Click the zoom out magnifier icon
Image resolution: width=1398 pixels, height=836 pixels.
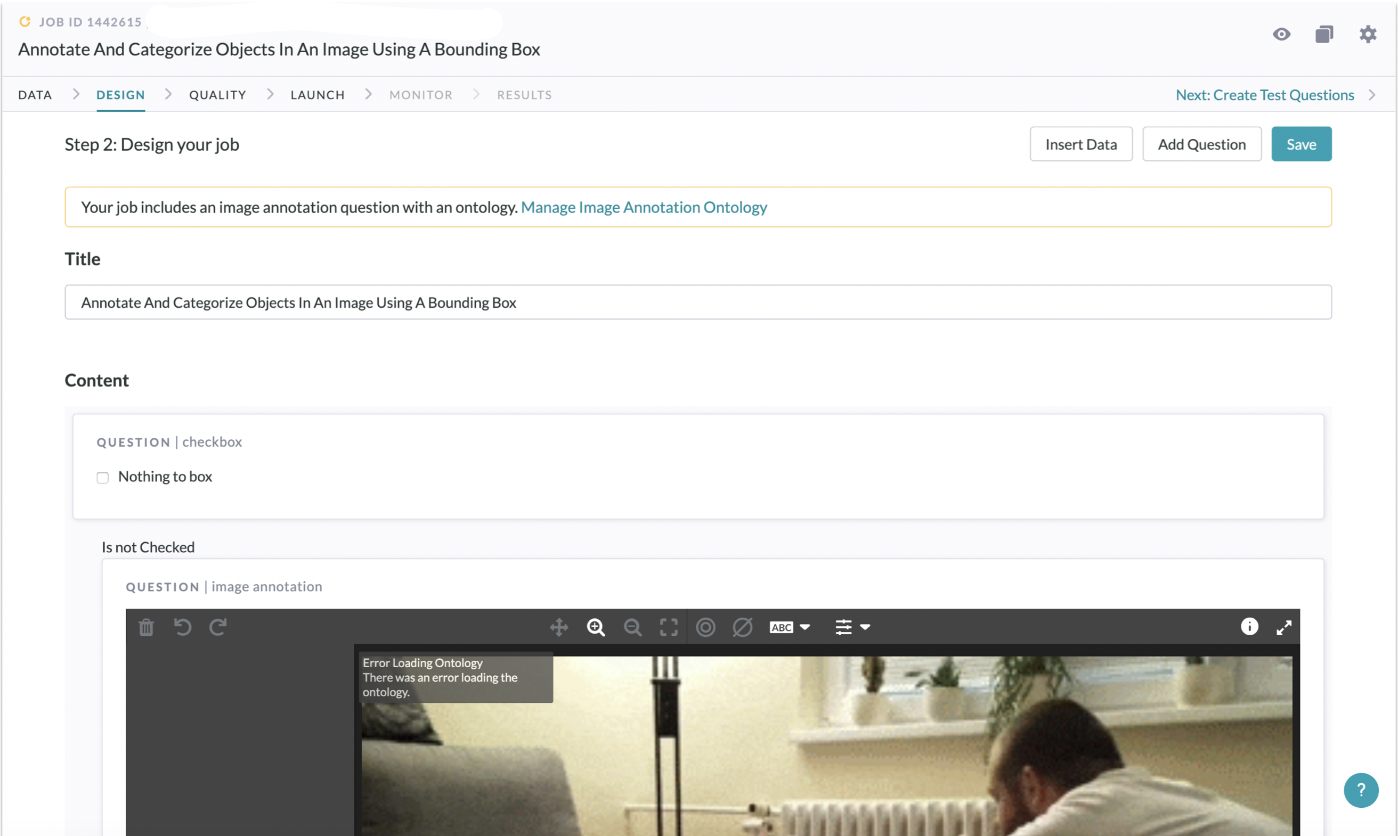click(x=632, y=627)
